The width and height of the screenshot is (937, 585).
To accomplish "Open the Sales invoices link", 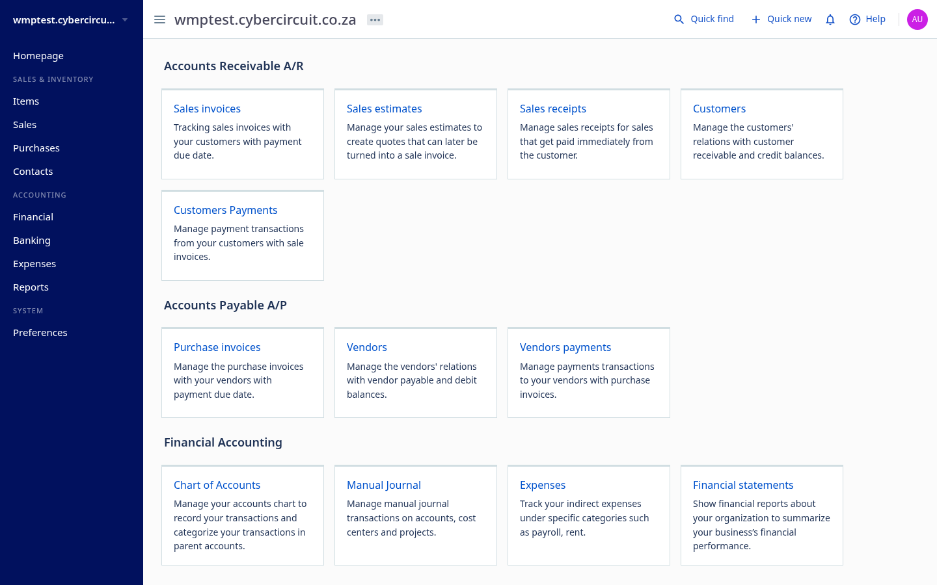I will coord(207,109).
